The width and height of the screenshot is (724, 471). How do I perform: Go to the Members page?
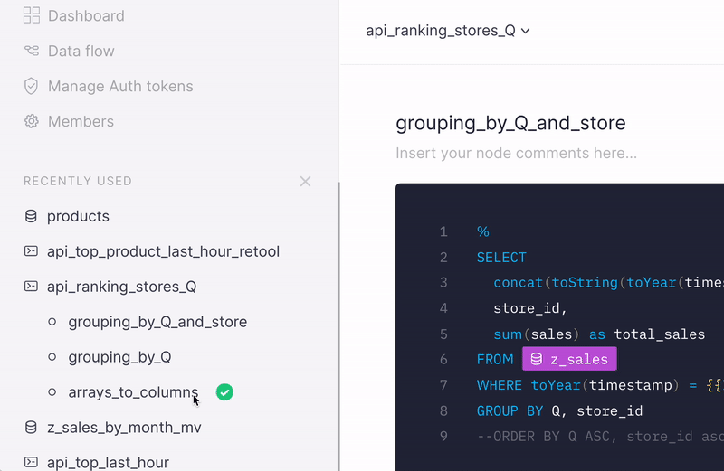coord(81,121)
